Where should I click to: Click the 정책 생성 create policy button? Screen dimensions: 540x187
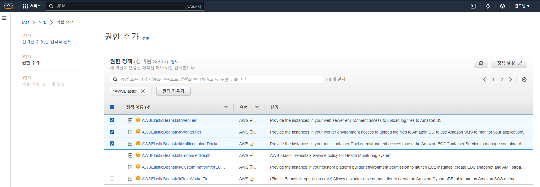[509, 63]
